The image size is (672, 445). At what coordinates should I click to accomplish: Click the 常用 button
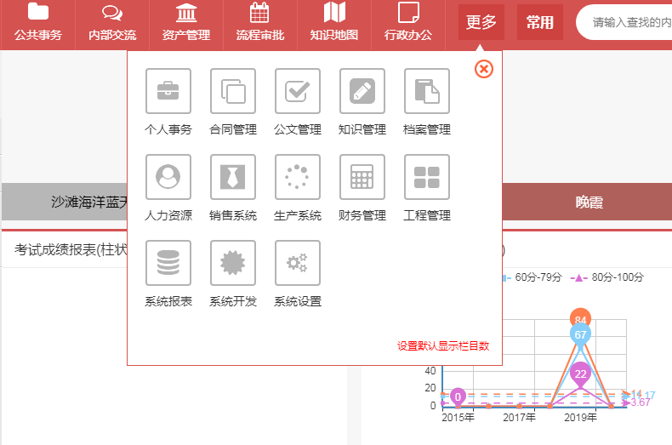coord(539,22)
